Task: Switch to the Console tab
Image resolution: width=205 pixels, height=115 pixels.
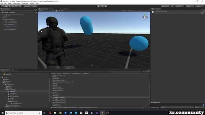Action: click(15, 70)
